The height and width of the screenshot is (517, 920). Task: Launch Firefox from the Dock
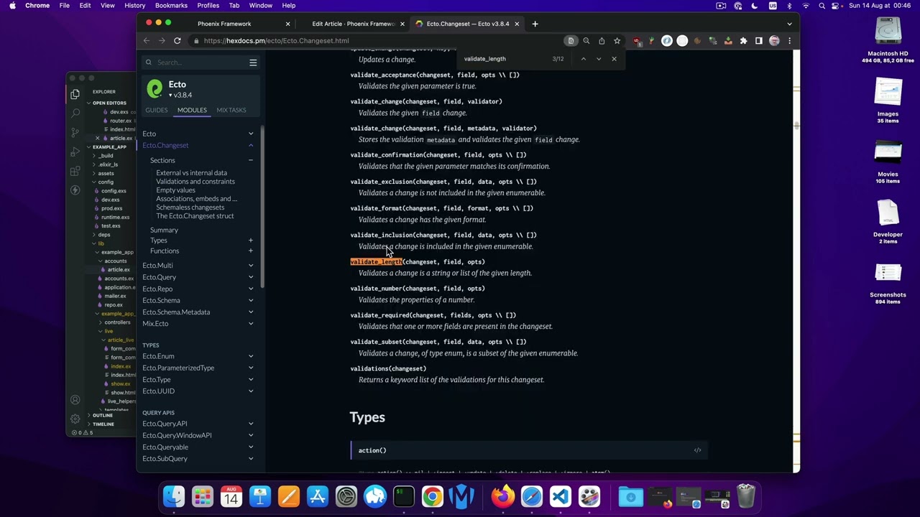point(503,496)
